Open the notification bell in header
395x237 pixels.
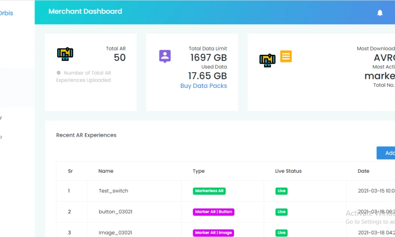(380, 13)
